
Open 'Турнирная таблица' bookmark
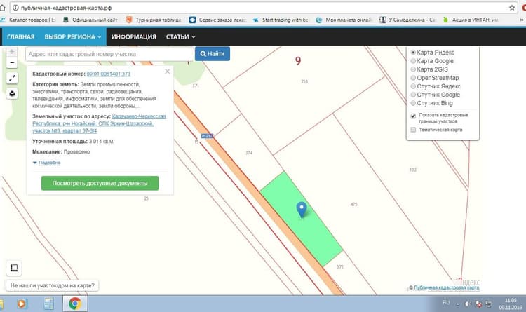pos(154,20)
